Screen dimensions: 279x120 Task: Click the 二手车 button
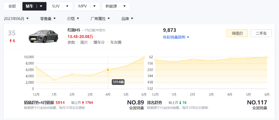click(x=261, y=33)
